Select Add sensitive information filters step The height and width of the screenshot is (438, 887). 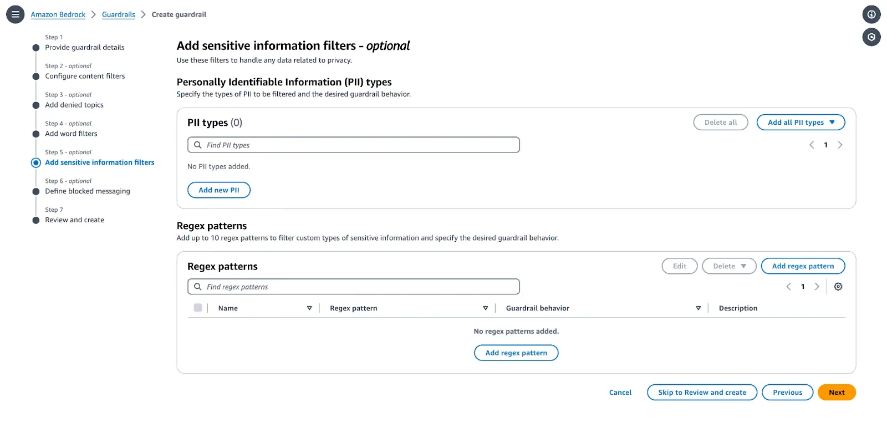(x=100, y=162)
